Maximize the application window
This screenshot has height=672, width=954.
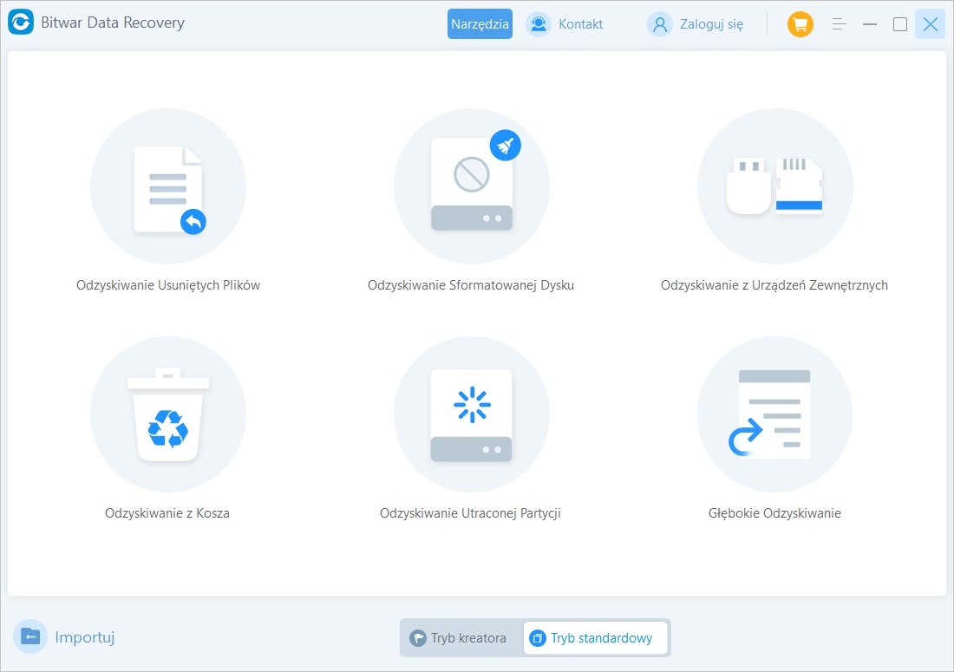tap(900, 24)
